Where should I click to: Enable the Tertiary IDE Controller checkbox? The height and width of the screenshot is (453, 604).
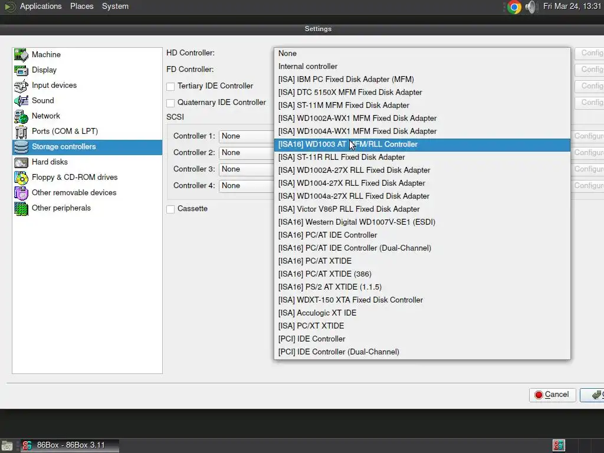pyautogui.click(x=170, y=86)
